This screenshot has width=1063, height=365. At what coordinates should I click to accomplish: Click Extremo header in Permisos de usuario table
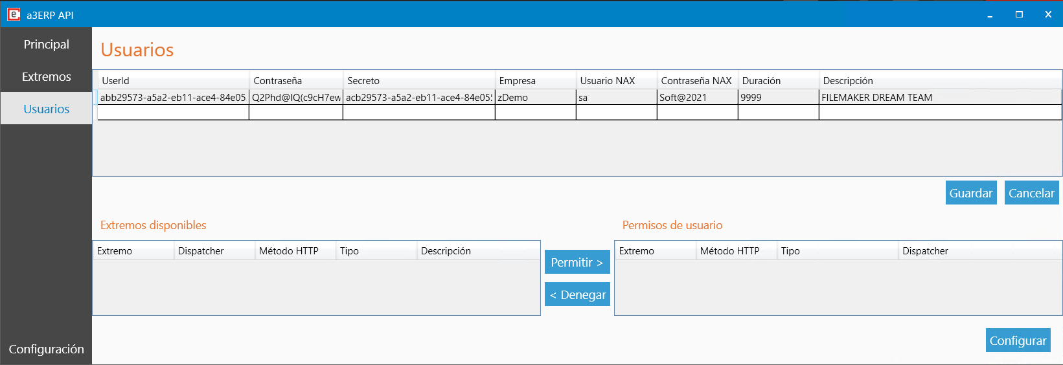pyautogui.click(x=656, y=250)
